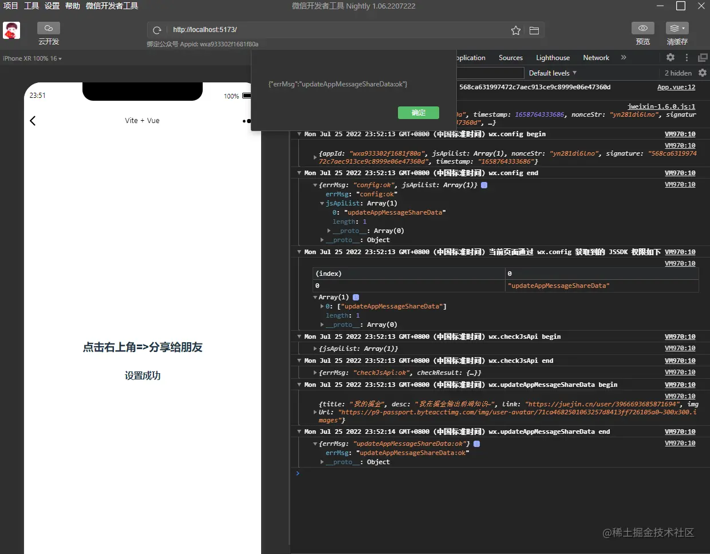710x554 pixels.
Task: Open VM970:10 link on wx.checkJsApi begin row
Action: [680, 337]
